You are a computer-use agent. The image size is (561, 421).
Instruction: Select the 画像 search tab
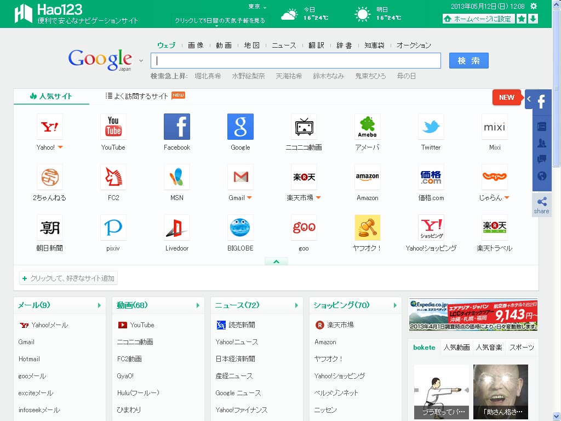click(x=196, y=45)
